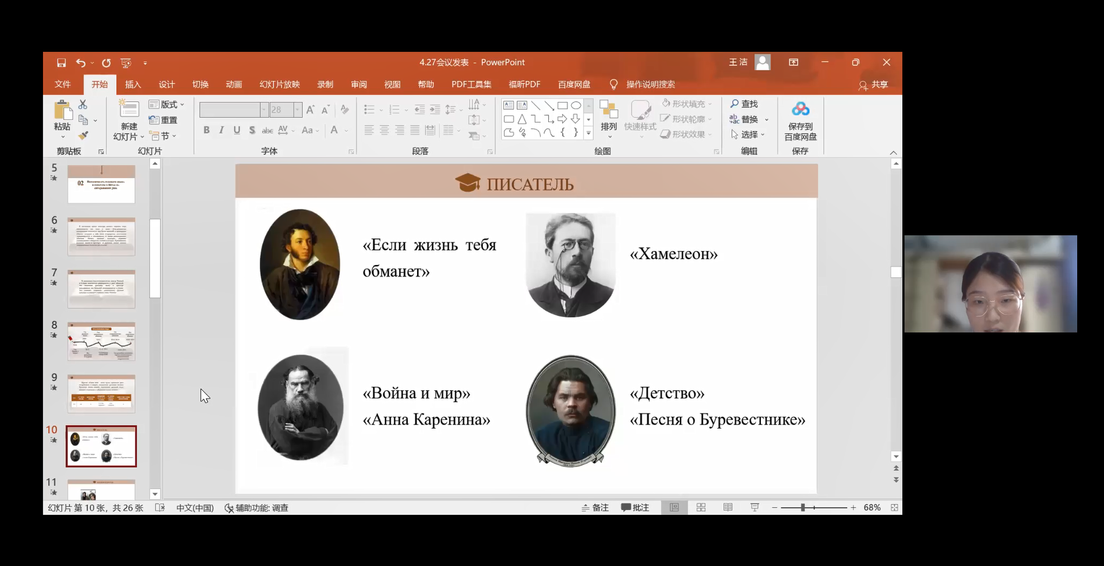
Task: Decrease list indent level
Action: pyautogui.click(x=419, y=109)
